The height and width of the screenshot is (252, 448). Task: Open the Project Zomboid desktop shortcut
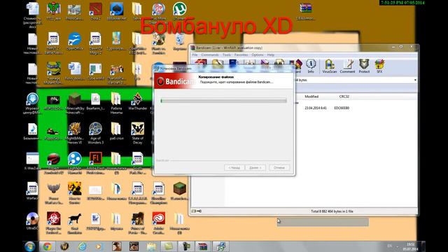click(x=53, y=163)
